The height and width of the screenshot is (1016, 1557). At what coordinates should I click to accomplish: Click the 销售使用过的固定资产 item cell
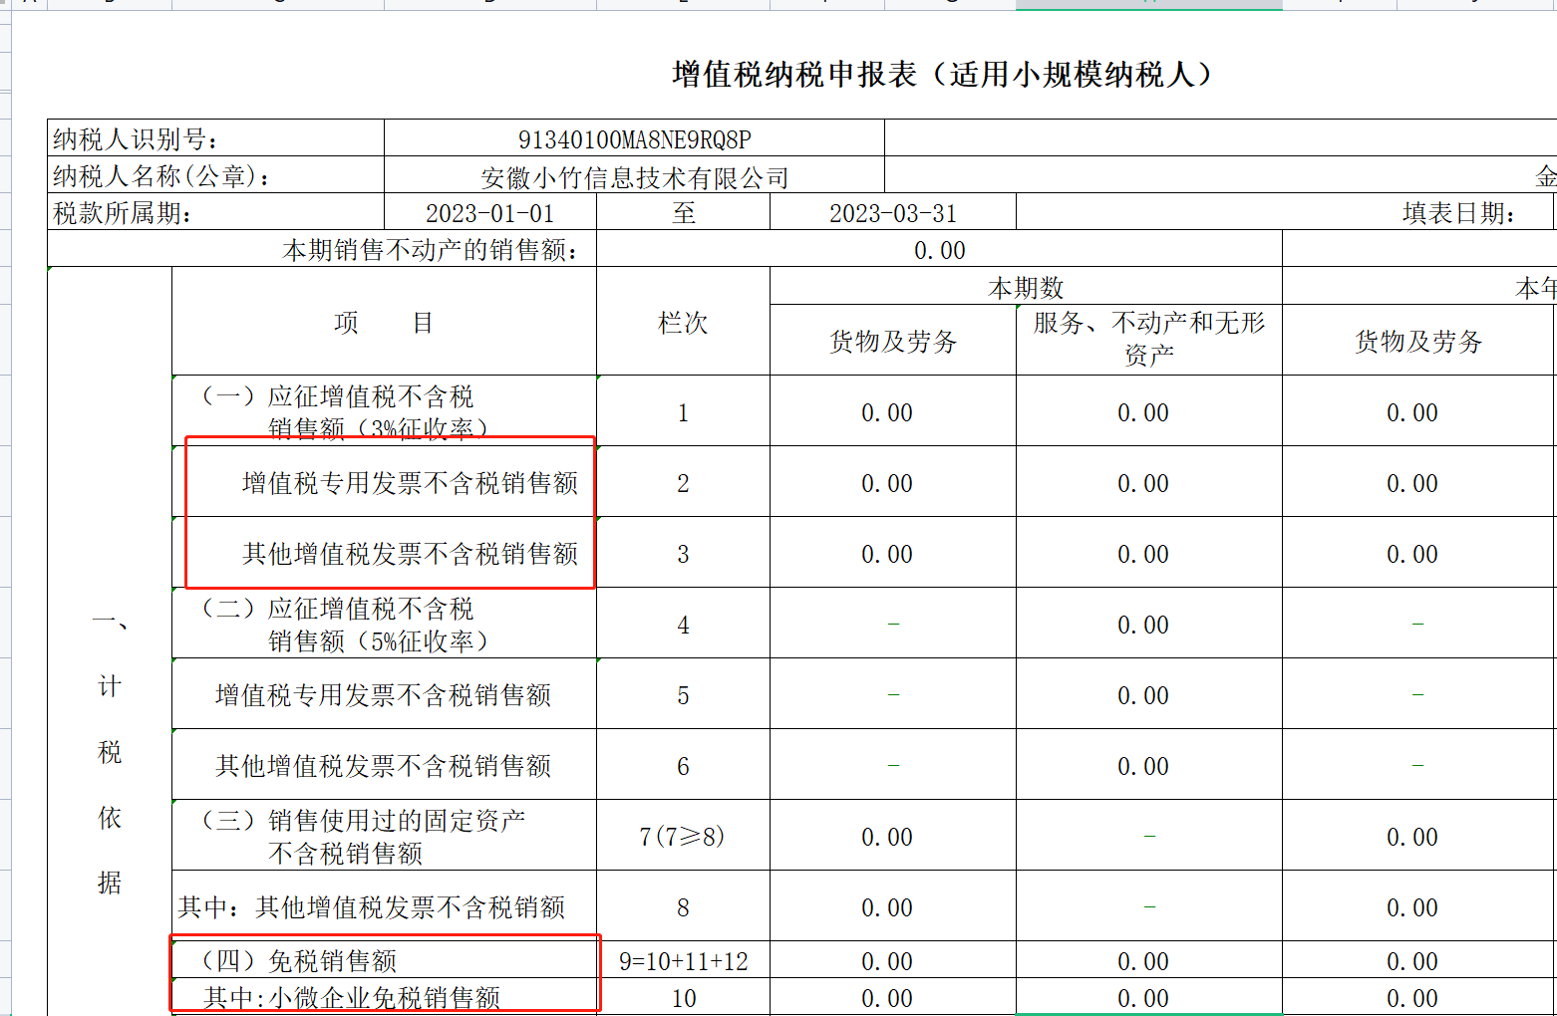point(384,835)
